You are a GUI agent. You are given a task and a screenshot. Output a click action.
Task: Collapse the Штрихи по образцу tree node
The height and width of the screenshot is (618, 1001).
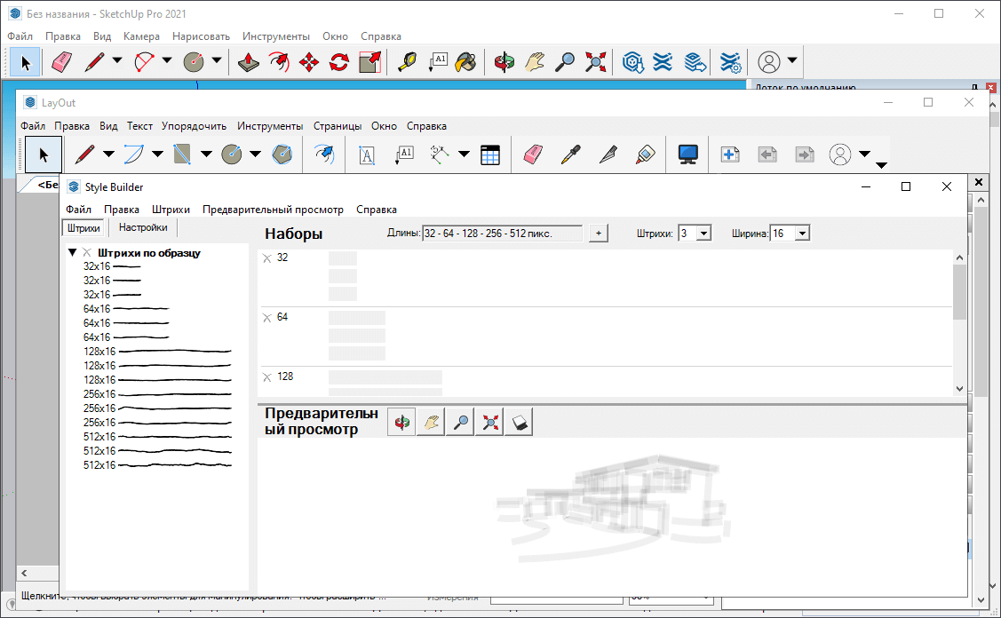click(x=73, y=253)
